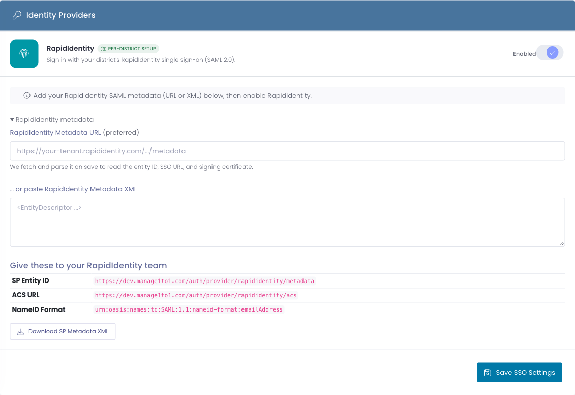Click the textarea resize handle corner

tap(561, 243)
